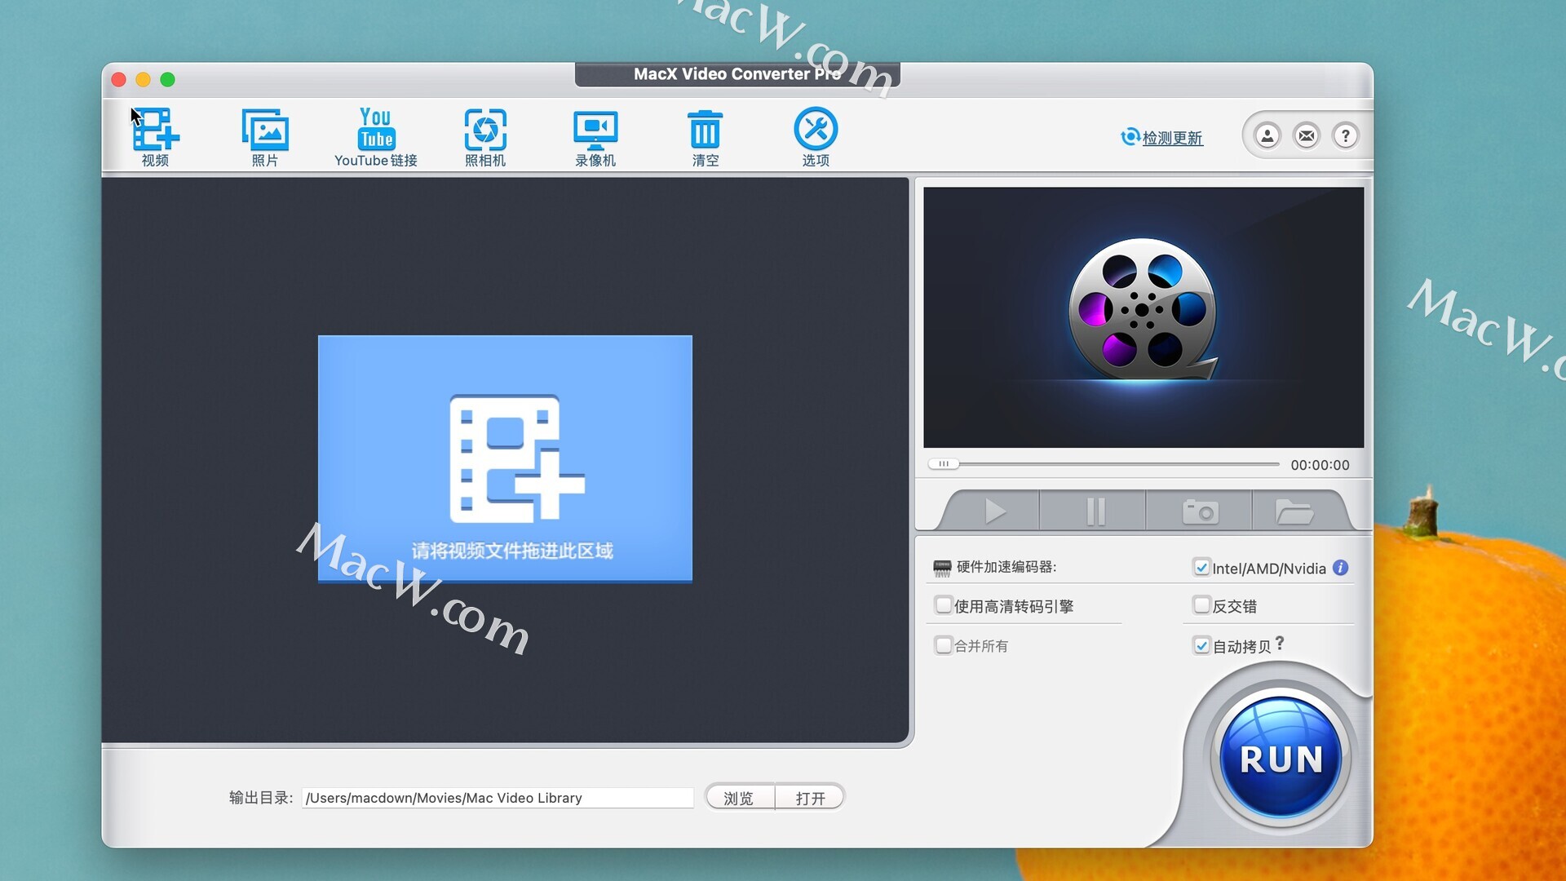The height and width of the screenshot is (881, 1566).
Task: Click the 打开 open folder button
Action: pyautogui.click(x=810, y=798)
